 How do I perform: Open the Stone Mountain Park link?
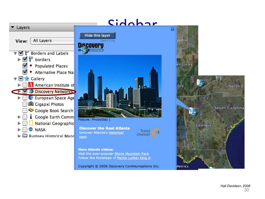pos(132,154)
